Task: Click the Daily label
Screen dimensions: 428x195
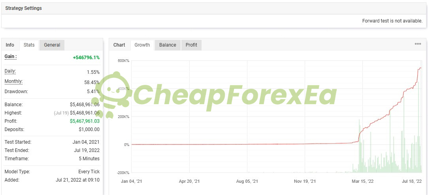Action: 10,71
